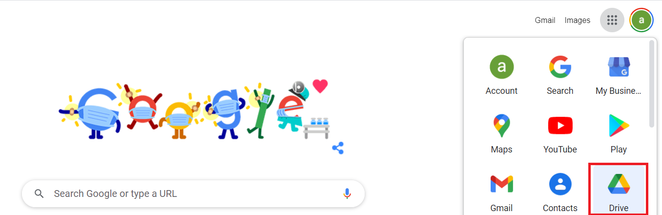Open the profile avatar account menu
Viewport: 662px width, 215px height.
pyautogui.click(x=641, y=21)
